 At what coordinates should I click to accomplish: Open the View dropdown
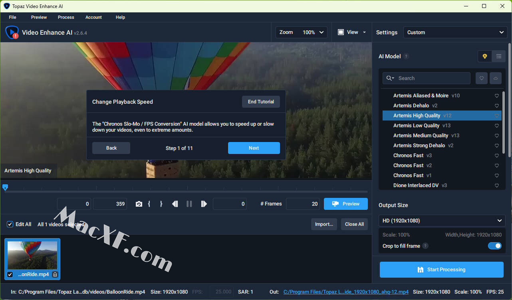(x=351, y=32)
